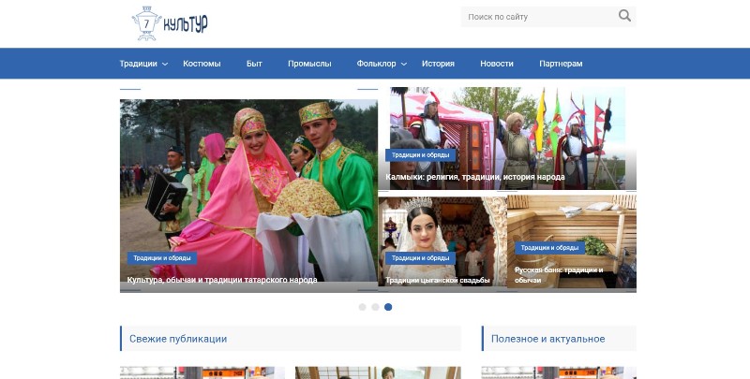Click Традиции и обряды tag on Kalmyk slide
The image size is (750, 379).
420,155
